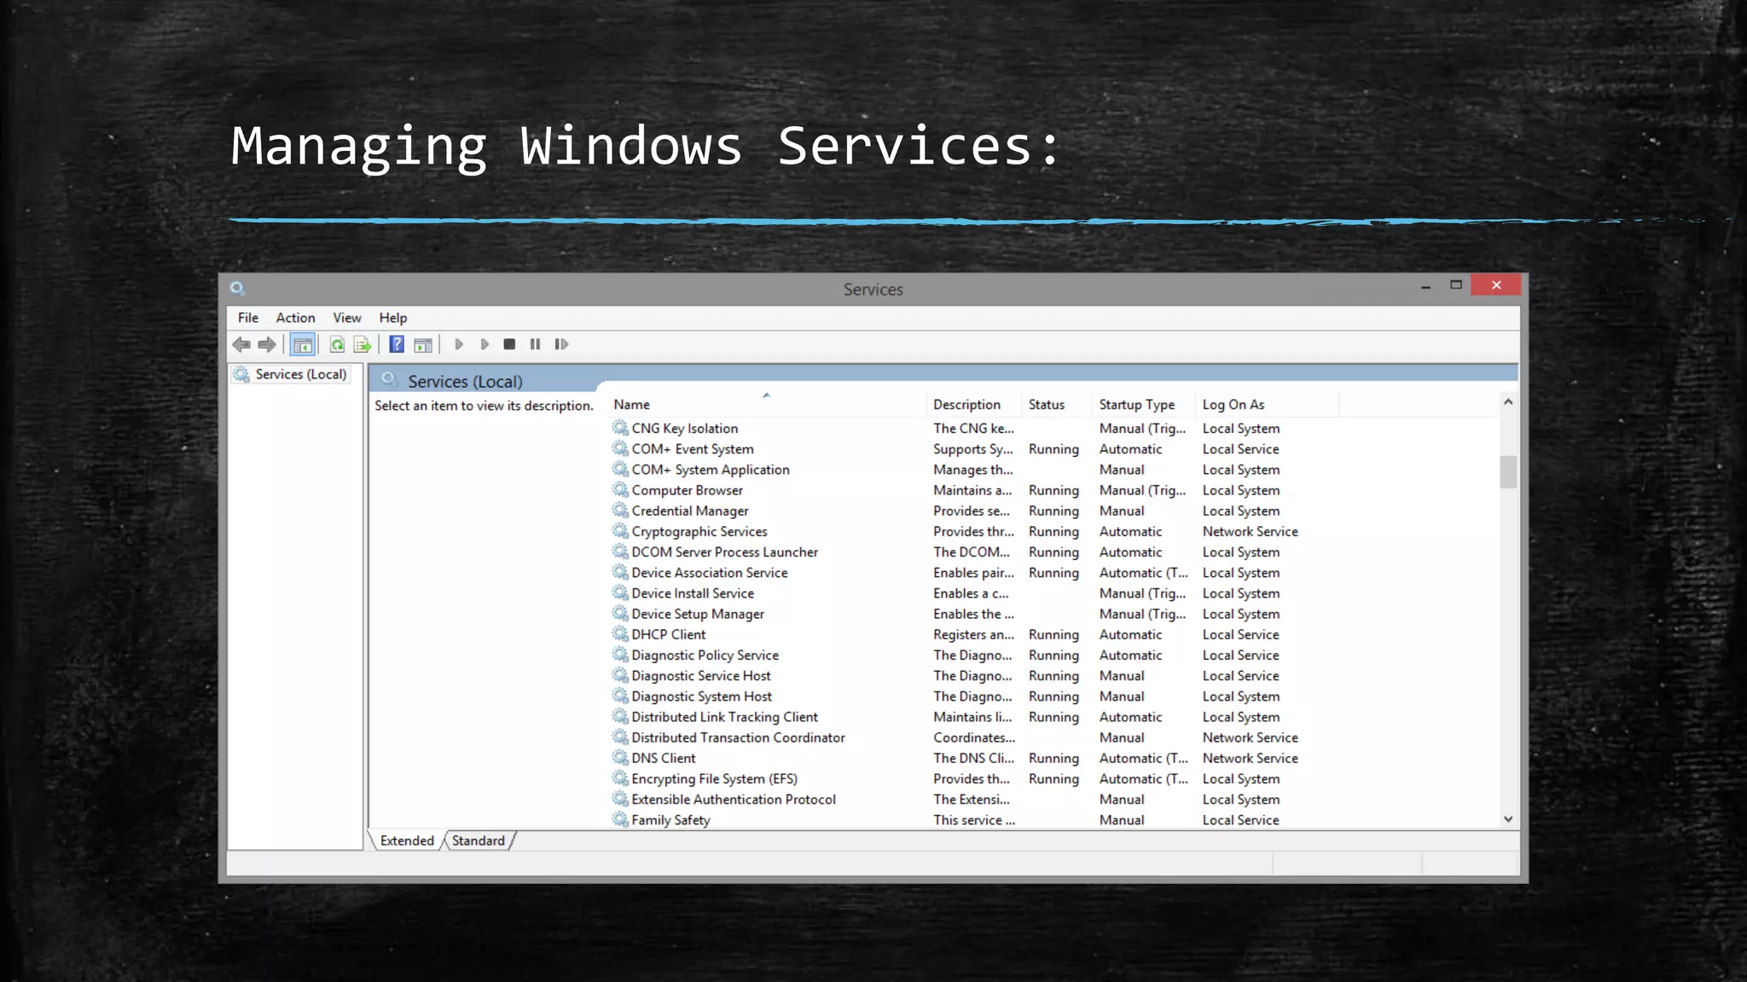
Task: Open the File menu
Action: (x=248, y=317)
